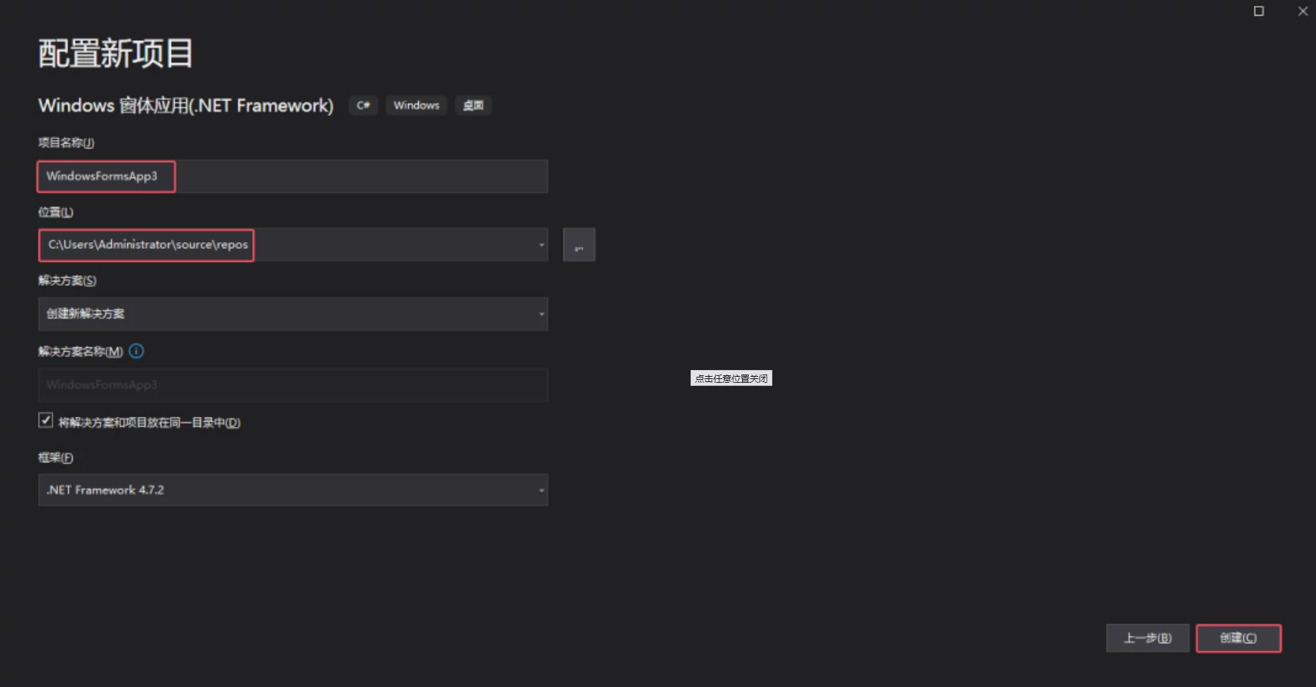Click the C# tag
The width and height of the screenshot is (1316, 687).
[x=363, y=105]
